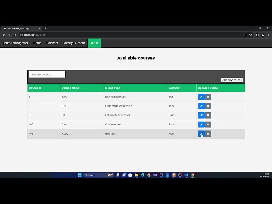The image size is (272, 204).
Task: Delete the C# course row
Action: coord(208,115)
